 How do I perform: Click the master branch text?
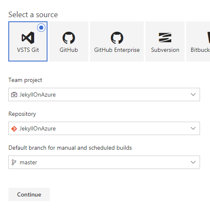(x=28, y=163)
